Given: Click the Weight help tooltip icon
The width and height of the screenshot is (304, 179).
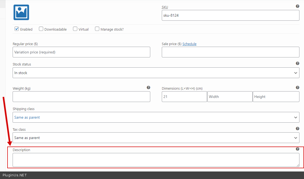Looking at the screenshot, I should click(148, 87).
